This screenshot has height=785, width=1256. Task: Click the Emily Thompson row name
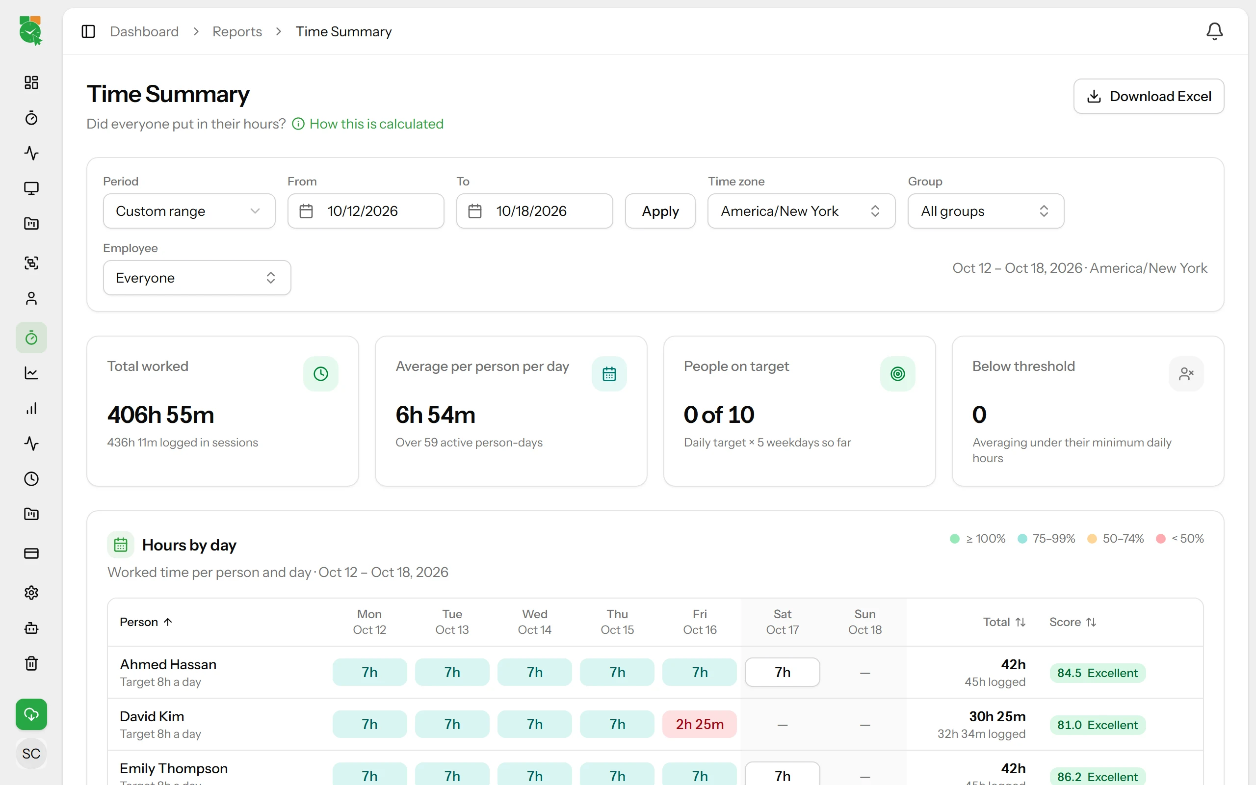tap(174, 768)
